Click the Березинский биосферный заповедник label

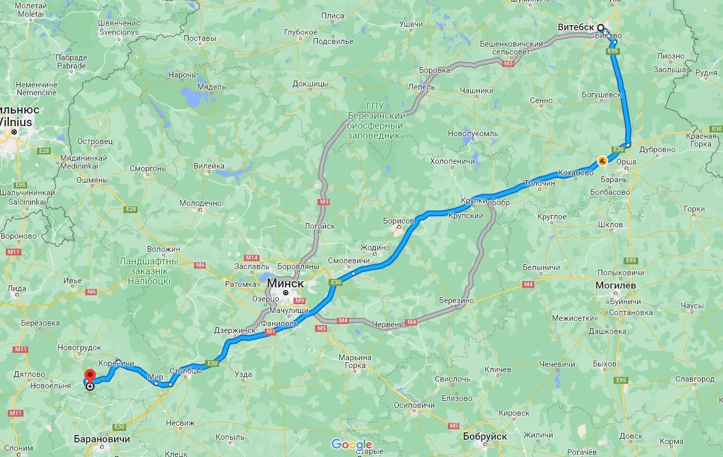click(x=376, y=120)
